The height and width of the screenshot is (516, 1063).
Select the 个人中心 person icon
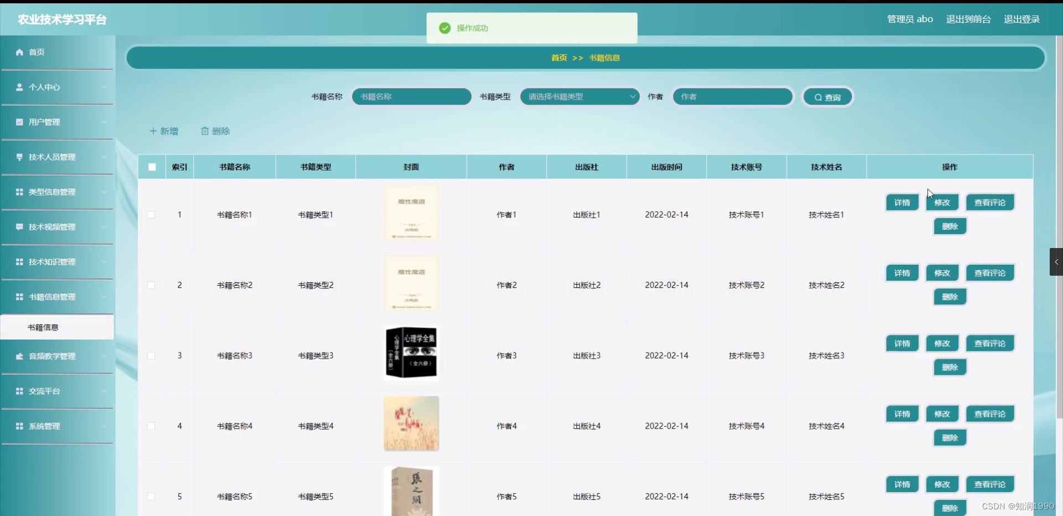20,87
